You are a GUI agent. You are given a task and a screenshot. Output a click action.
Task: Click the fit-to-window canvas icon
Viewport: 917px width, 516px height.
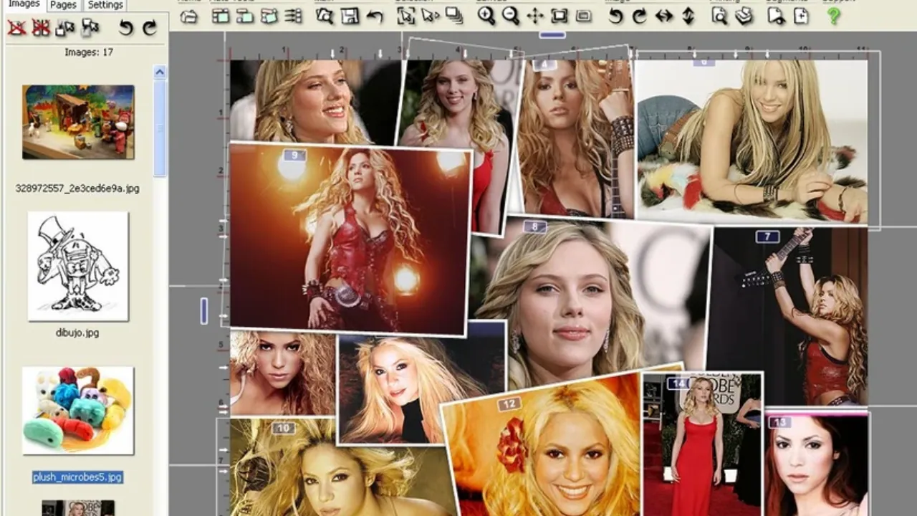(x=560, y=16)
